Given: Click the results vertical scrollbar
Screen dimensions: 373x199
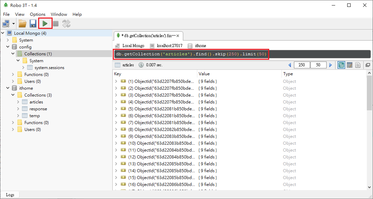Looking at the screenshot, I should tap(370, 93).
